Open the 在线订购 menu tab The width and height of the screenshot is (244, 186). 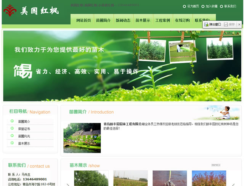[x=182, y=21]
